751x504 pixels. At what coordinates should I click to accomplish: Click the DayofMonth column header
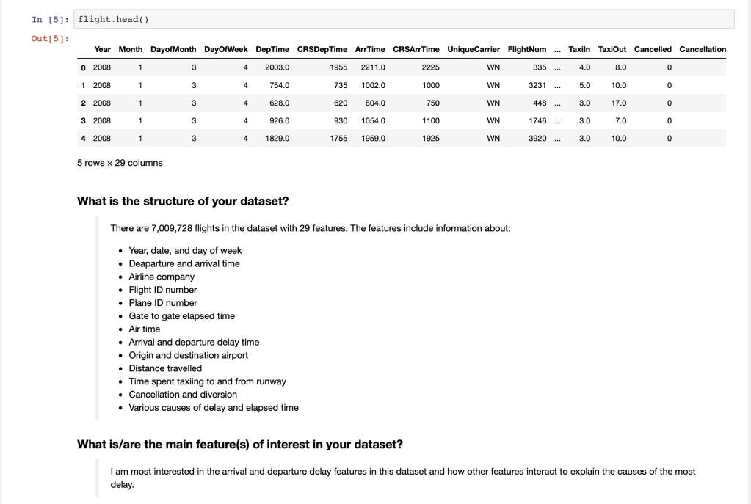click(173, 49)
